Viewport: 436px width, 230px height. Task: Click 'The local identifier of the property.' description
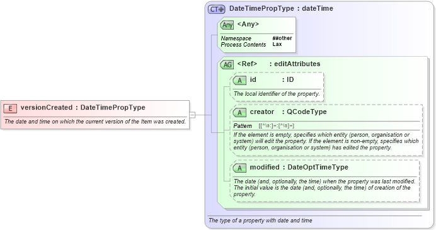[277, 94]
